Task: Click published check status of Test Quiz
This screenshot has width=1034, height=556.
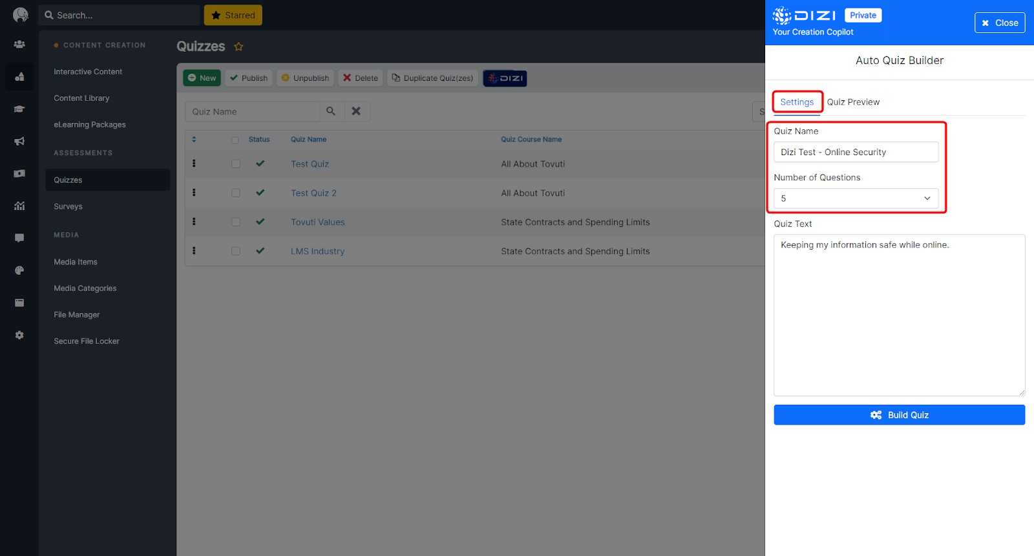Action: click(260, 164)
